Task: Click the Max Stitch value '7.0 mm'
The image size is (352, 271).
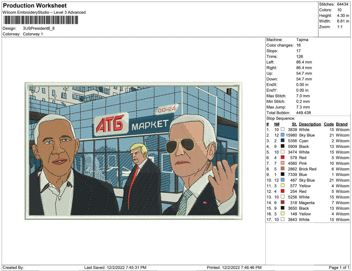Action: tap(303, 96)
